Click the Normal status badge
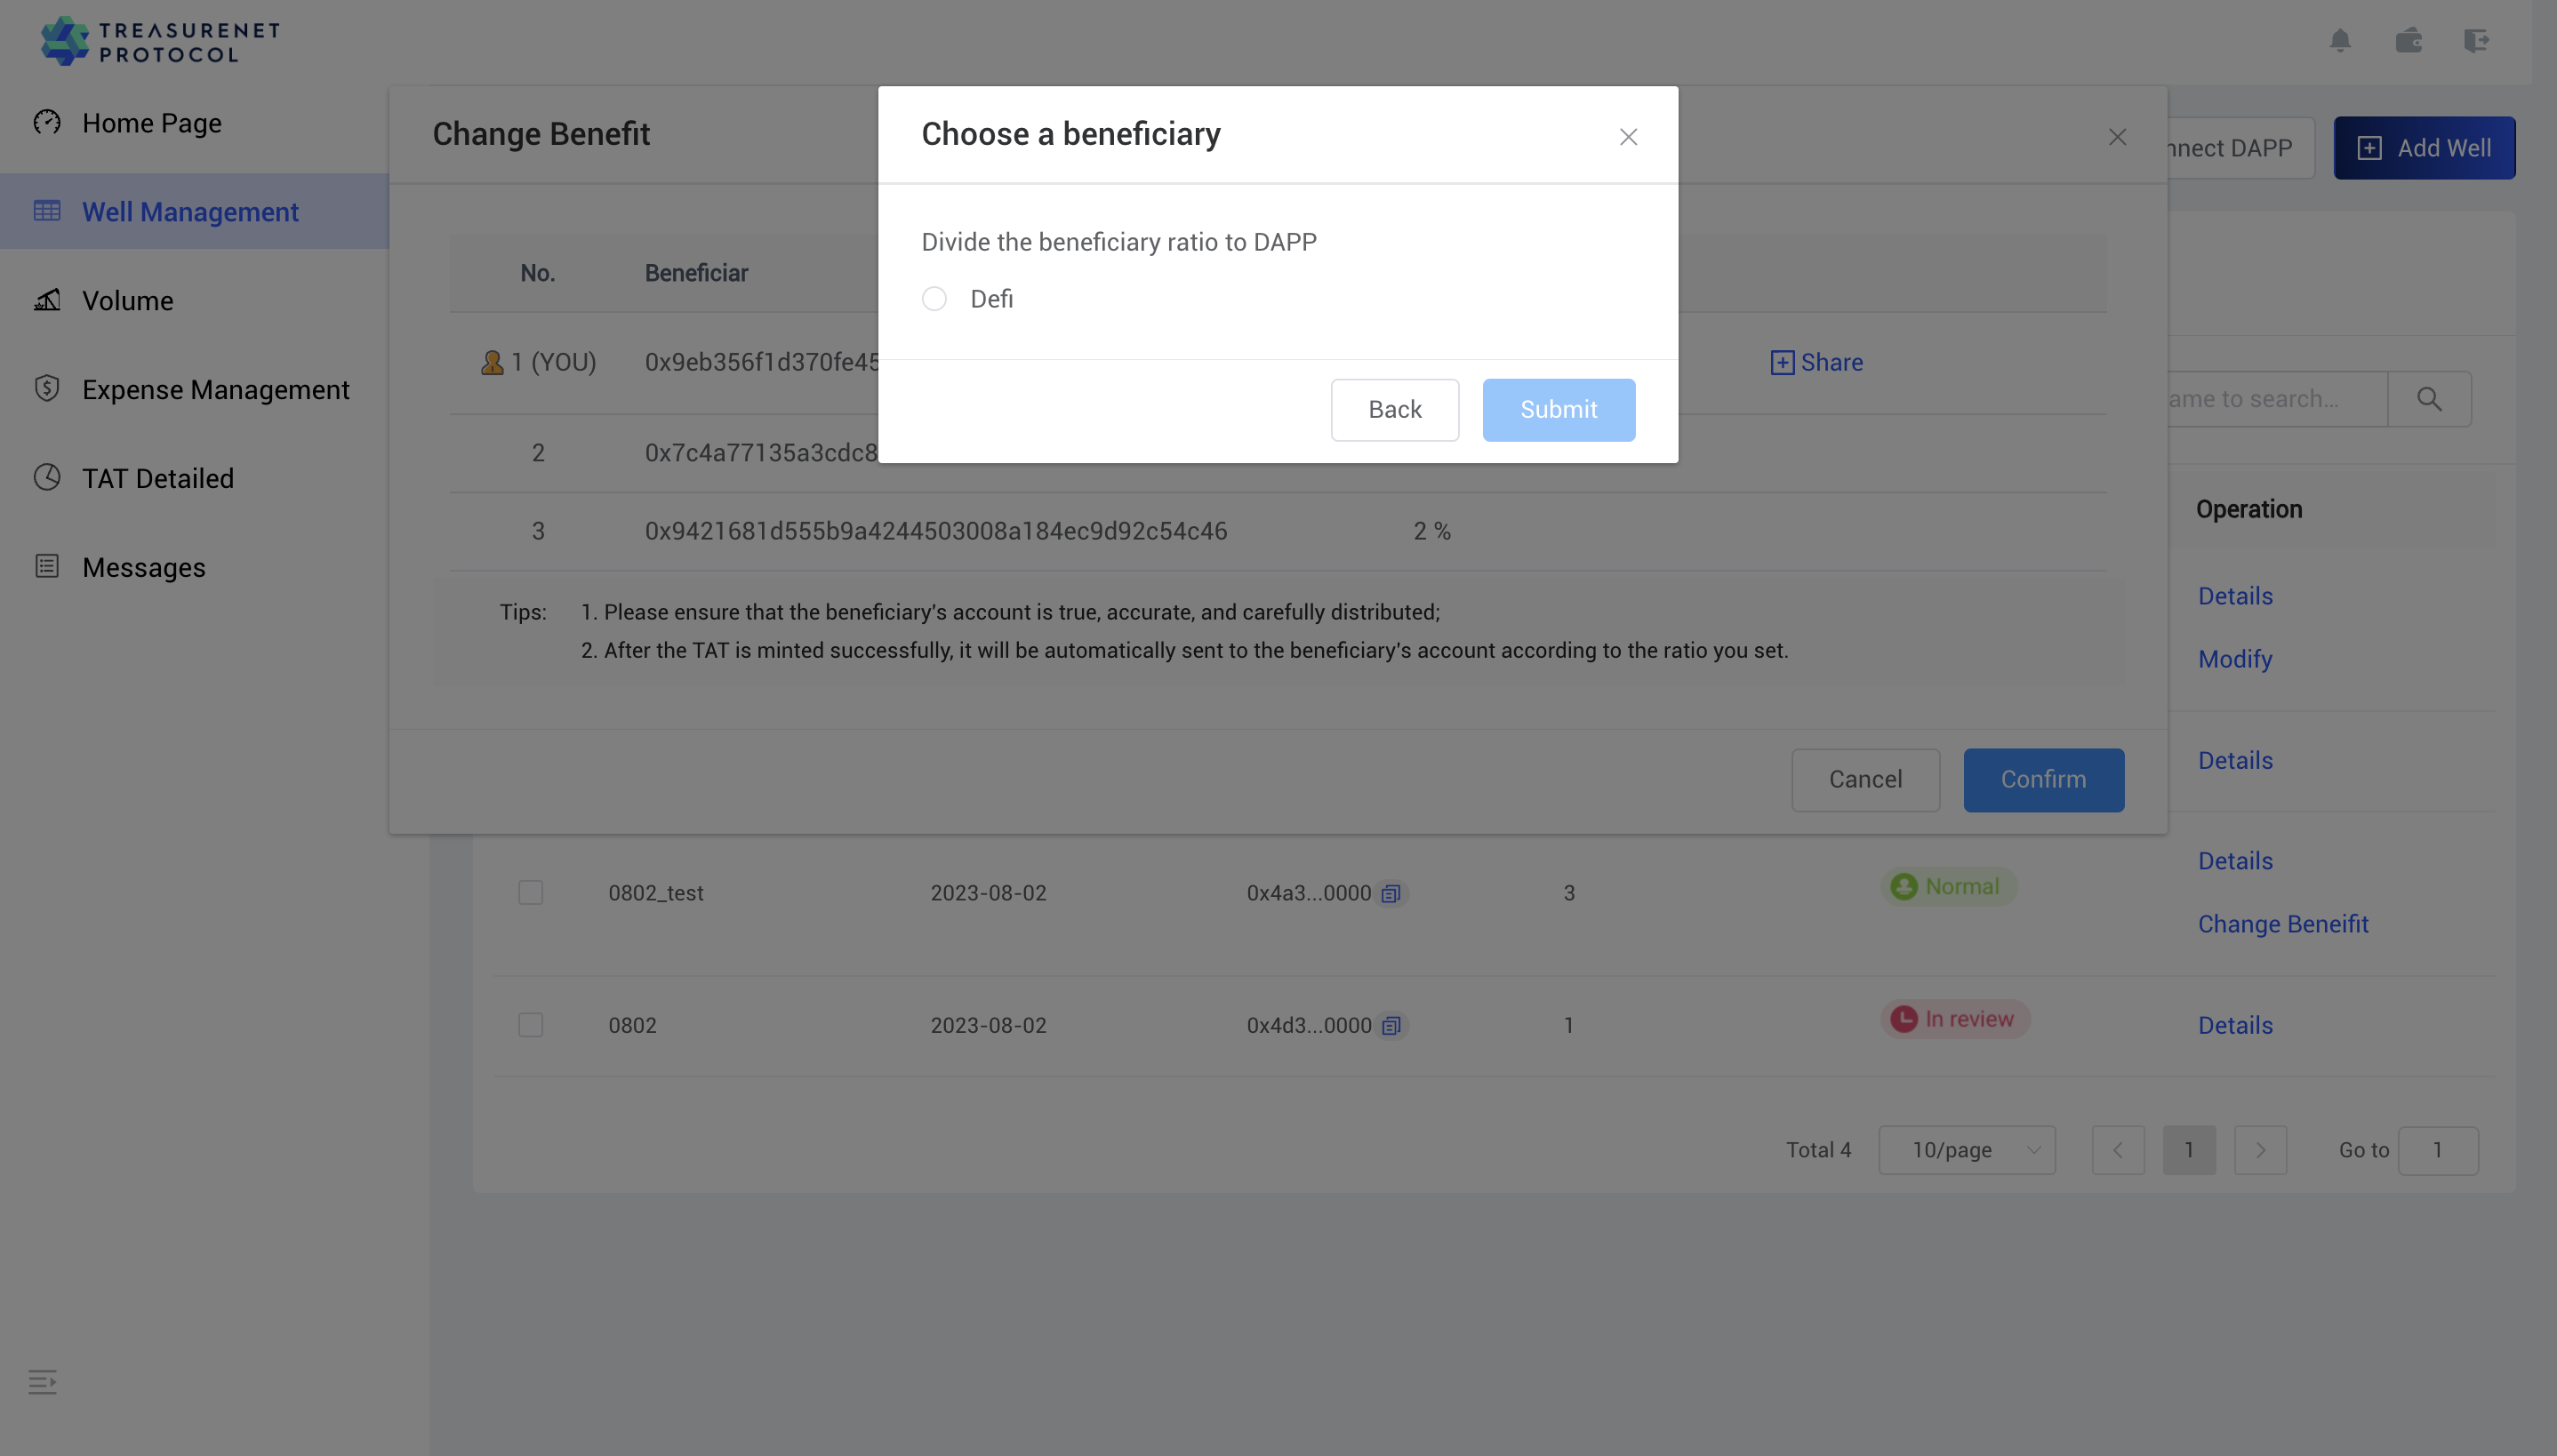 pos(1947,887)
